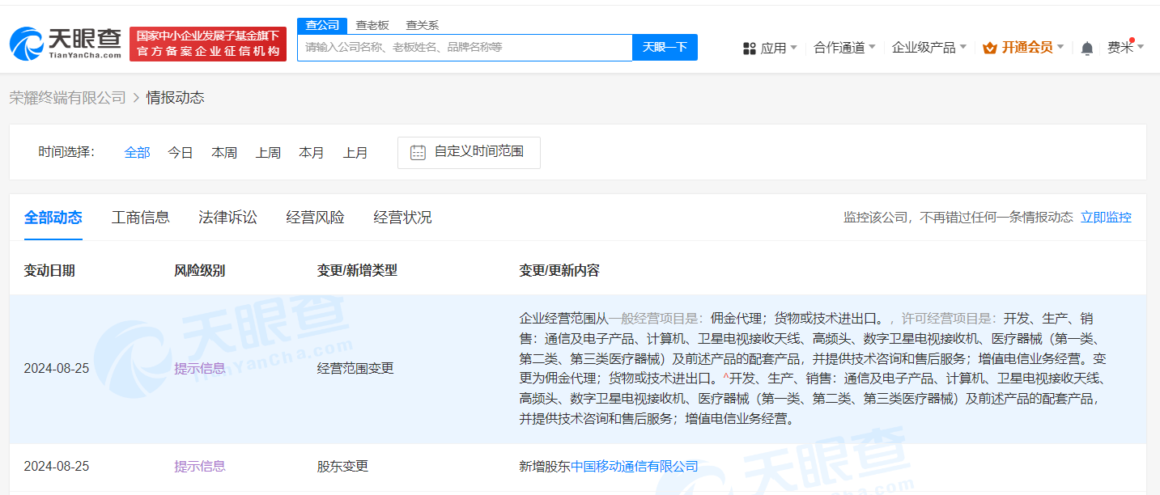Click the calendar icon in 自定义时间范围
This screenshot has width=1160, height=495.
point(418,152)
